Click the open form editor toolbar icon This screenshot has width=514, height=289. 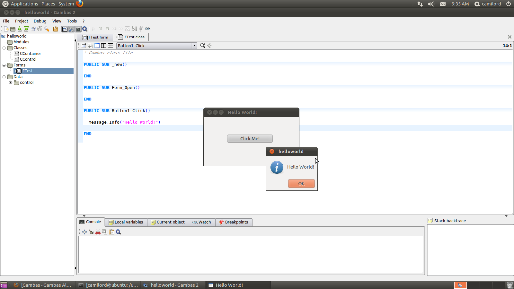coord(84,46)
